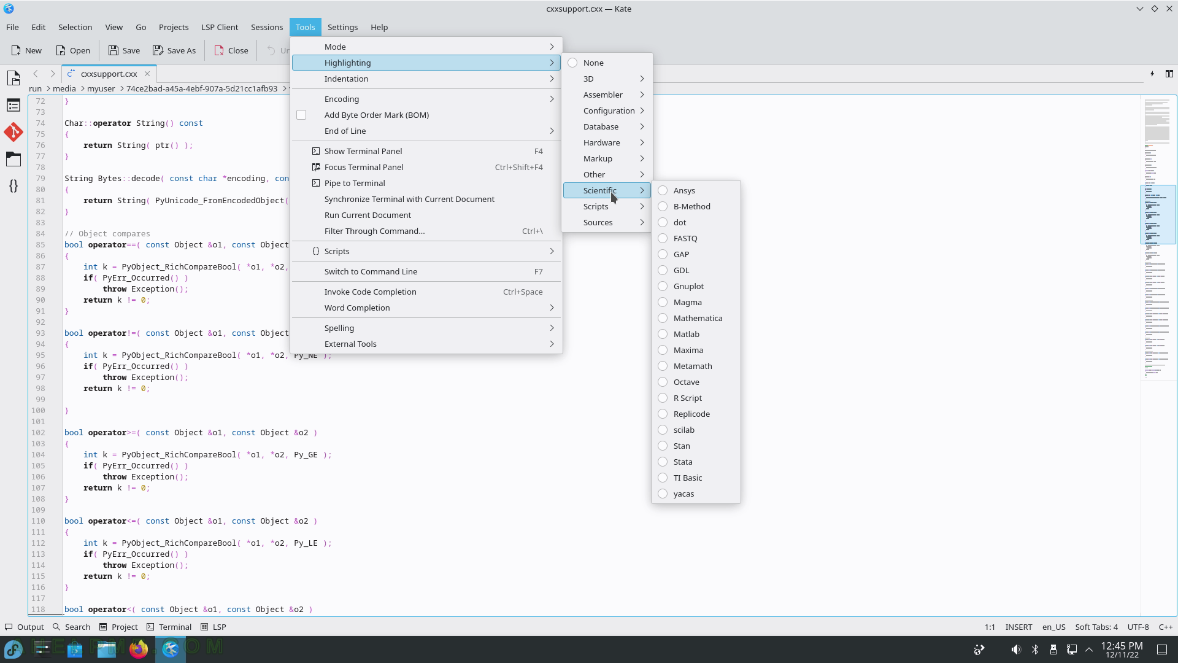Expand the External Tools submenu
This screenshot has width=1178, height=663.
[426, 344]
